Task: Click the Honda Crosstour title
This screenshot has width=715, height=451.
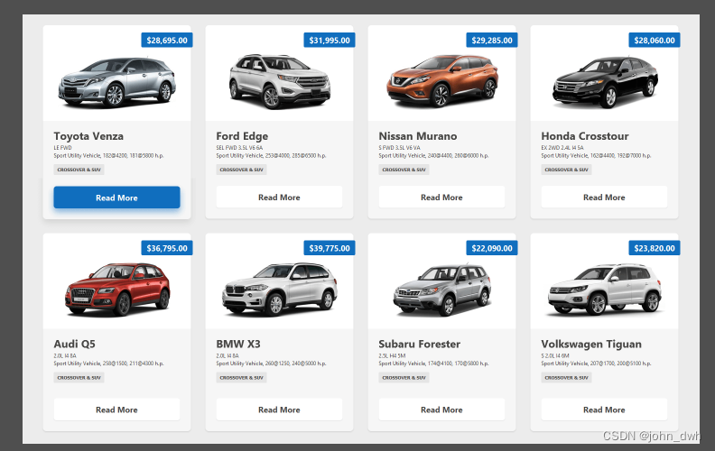Action: click(585, 136)
